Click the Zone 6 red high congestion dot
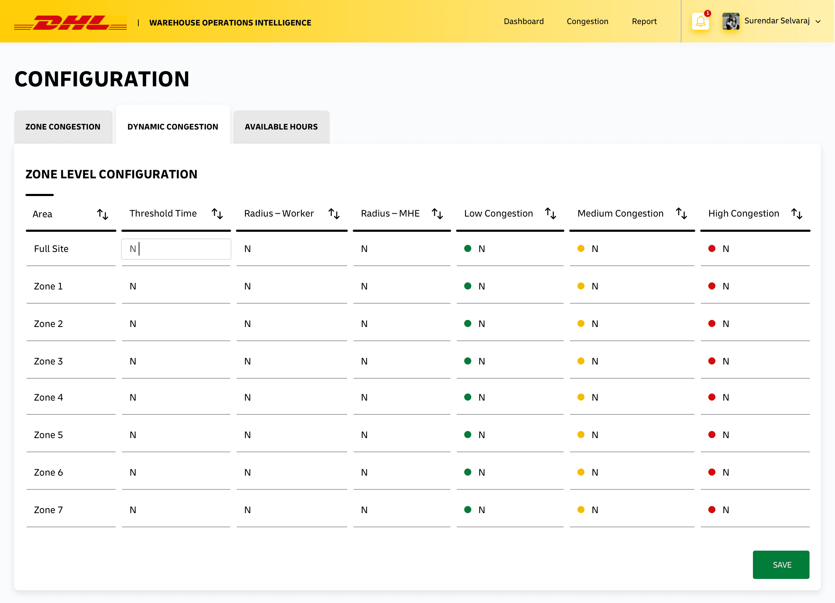This screenshot has width=835, height=603. point(712,473)
